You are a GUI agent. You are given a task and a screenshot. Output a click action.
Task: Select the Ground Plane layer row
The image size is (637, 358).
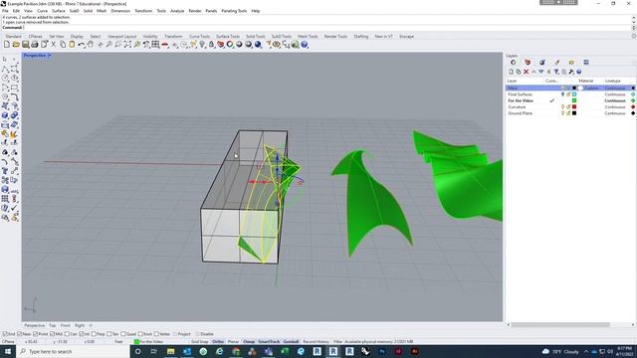pyautogui.click(x=570, y=113)
